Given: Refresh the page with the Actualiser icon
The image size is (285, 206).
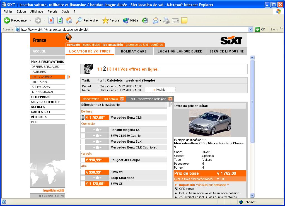Looking at the screenshot, I should (x=60, y=20).
